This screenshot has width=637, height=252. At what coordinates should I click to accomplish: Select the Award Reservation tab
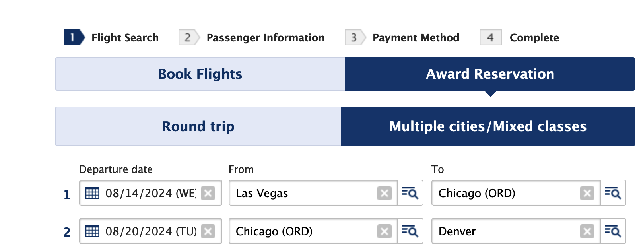(x=490, y=74)
